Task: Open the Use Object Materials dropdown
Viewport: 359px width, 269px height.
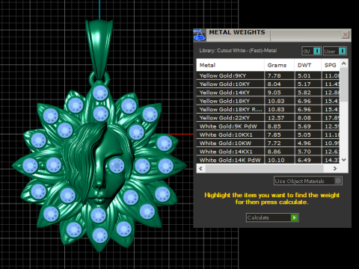Action: 308,181
